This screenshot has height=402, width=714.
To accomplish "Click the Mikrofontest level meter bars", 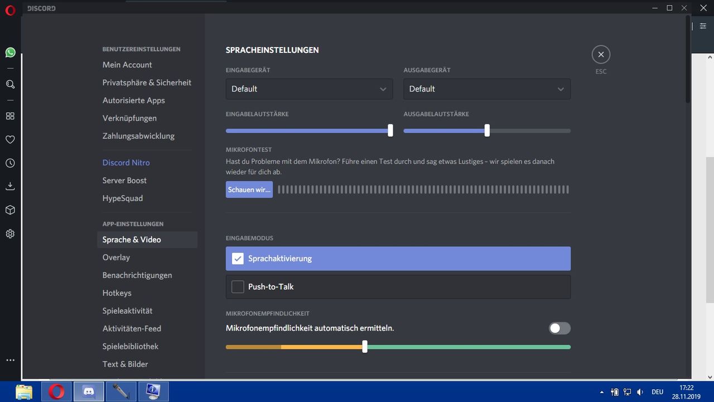I will pyautogui.click(x=423, y=190).
